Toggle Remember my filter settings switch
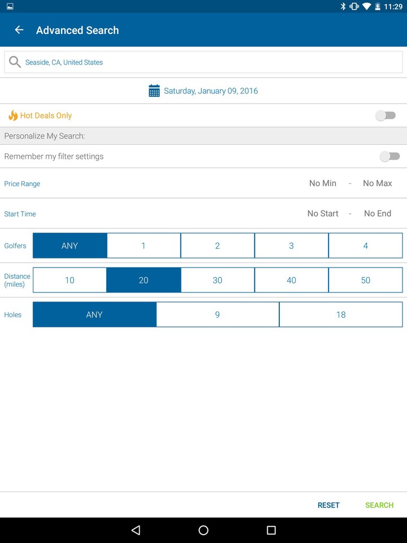Image resolution: width=407 pixels, height=543 pixels. [x=389, y=156]
